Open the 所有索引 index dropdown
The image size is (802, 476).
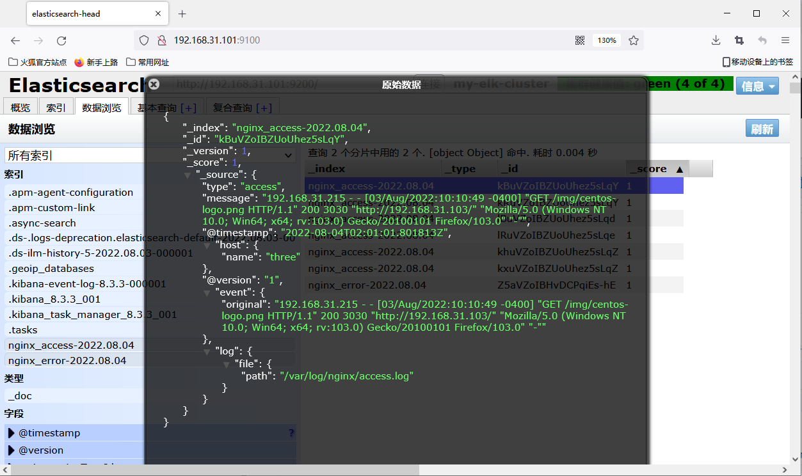tap(150, 155)
